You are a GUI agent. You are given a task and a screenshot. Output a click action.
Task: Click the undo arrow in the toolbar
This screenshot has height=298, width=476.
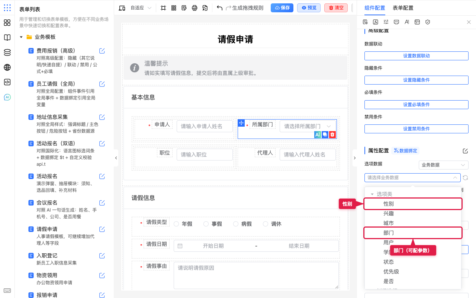point(219,8)
